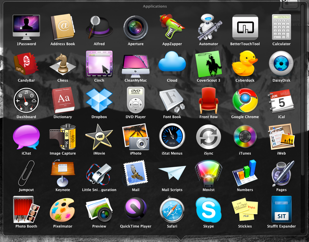Launch Chess knight icon
Screen dimensions: 309x242
pyautogui.click(x=63, y=64)
